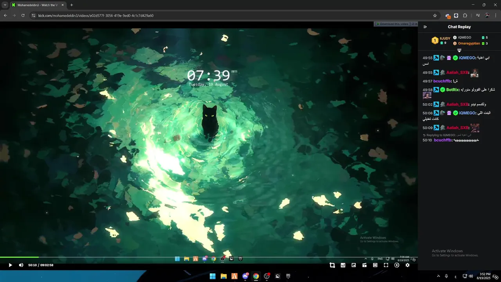Screen dimensions: 501x282
Task: Open the Chrome extensions puzzle icon
Action: point(465,16)
